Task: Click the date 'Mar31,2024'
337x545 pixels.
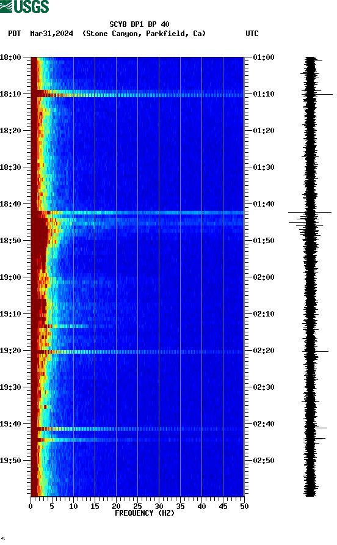Action: (x=51, y=34)
